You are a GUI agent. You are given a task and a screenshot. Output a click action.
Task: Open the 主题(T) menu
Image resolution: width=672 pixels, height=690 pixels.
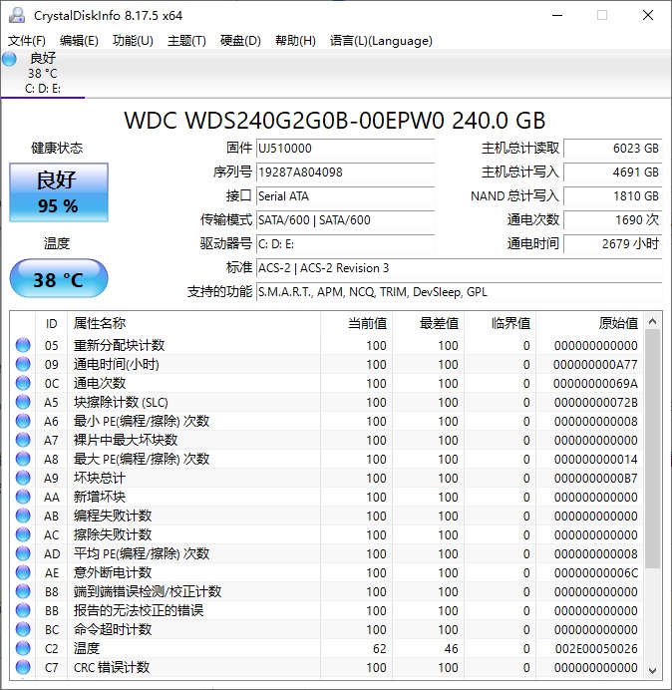tap(186, 41)
